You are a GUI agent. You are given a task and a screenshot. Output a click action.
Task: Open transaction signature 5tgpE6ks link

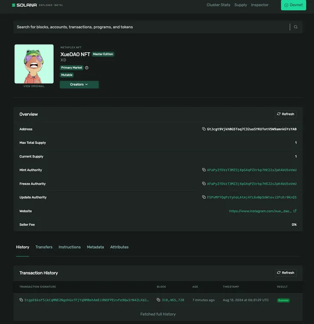click(x=86, y=300)
